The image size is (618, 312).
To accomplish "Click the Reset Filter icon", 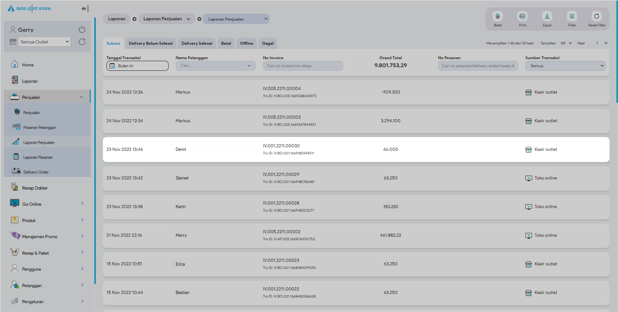I will (596, 16).
